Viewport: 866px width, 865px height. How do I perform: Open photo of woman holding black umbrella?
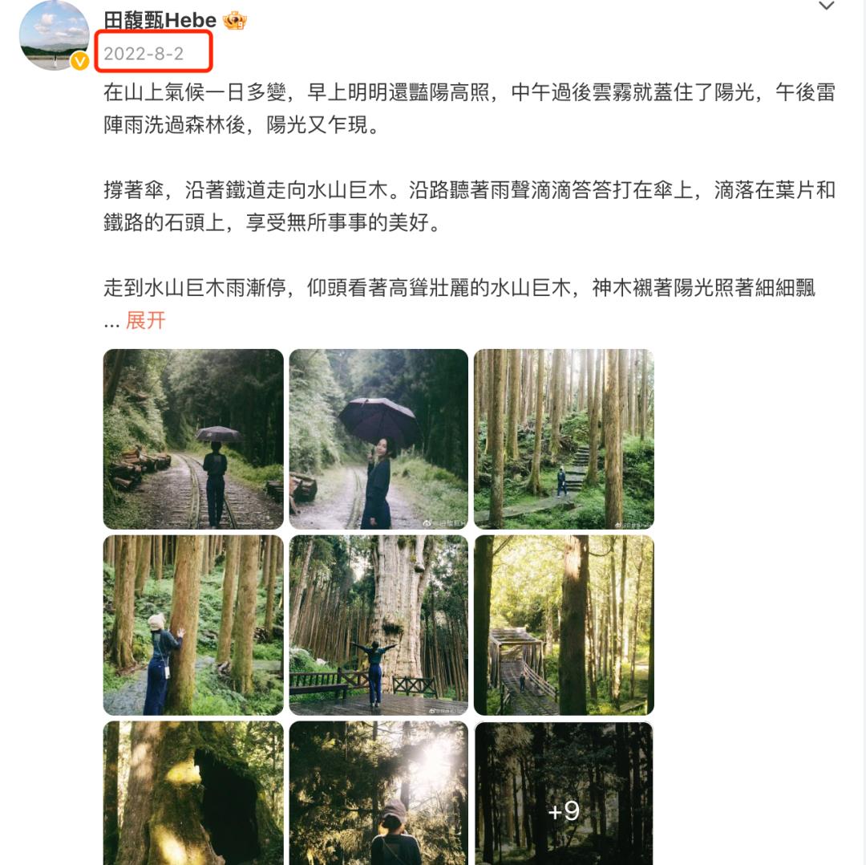pos(378,439)
